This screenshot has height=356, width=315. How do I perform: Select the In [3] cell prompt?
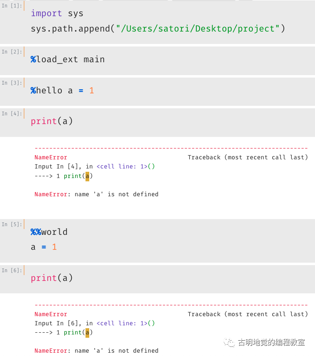click(x=12, y=83)
